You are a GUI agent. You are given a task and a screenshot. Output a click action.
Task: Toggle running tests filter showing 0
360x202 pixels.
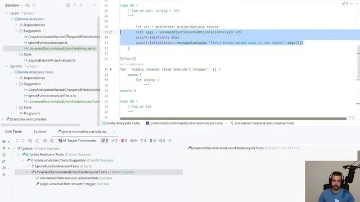point(163,141)
